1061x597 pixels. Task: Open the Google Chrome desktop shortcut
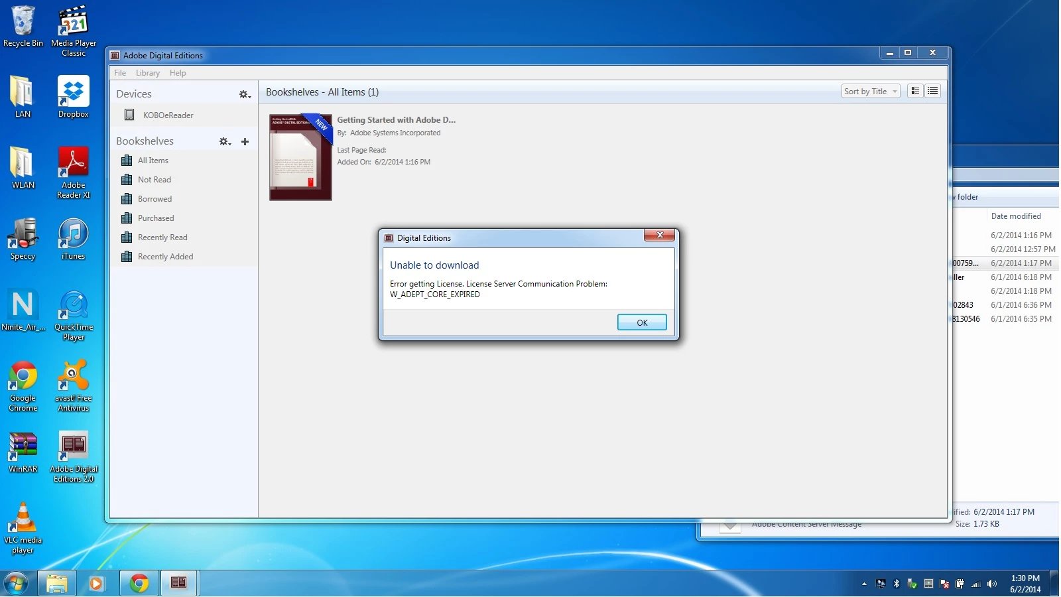click(23, 386)
